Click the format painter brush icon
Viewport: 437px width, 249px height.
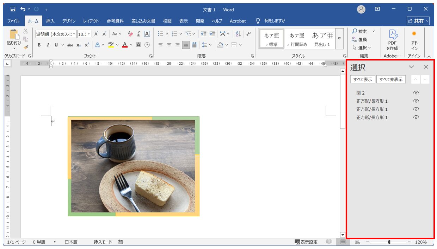tap(26, 47)
